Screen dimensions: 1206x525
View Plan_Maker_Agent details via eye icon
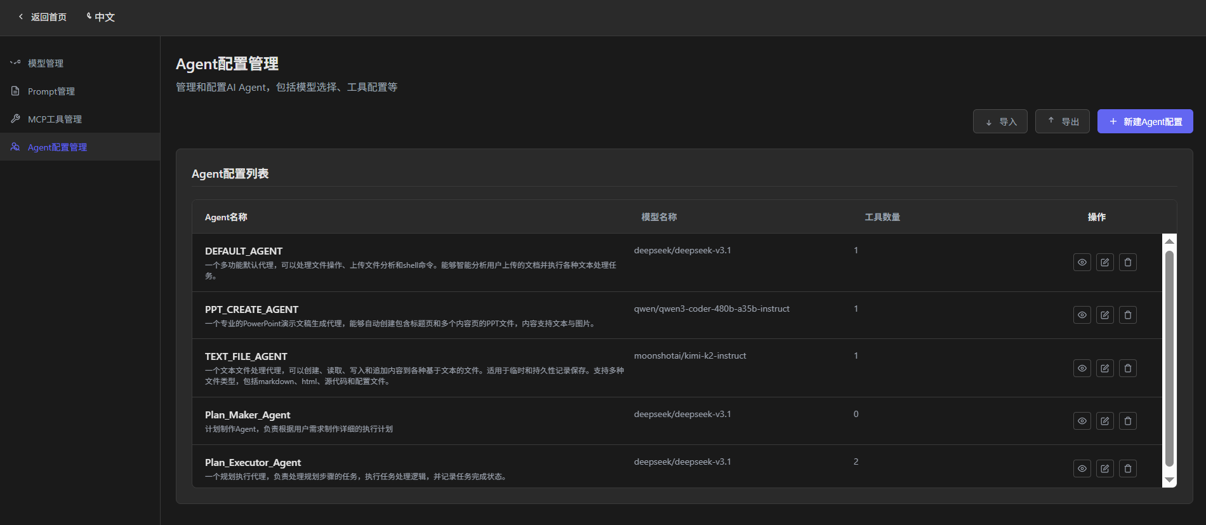click(1082, 421)
